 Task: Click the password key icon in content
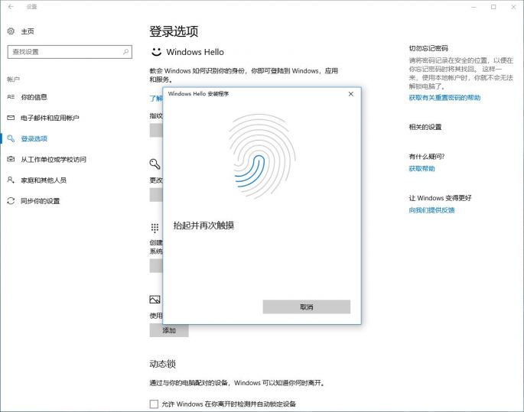(155, 164)
